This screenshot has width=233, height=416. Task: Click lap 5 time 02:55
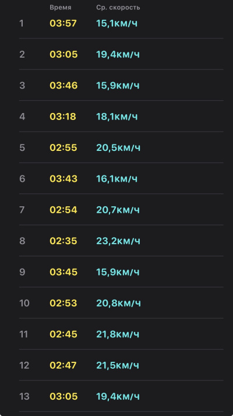[x=63, y=148]
